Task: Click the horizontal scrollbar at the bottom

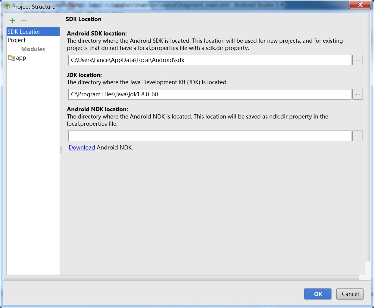Action: [x=181, y=278]
